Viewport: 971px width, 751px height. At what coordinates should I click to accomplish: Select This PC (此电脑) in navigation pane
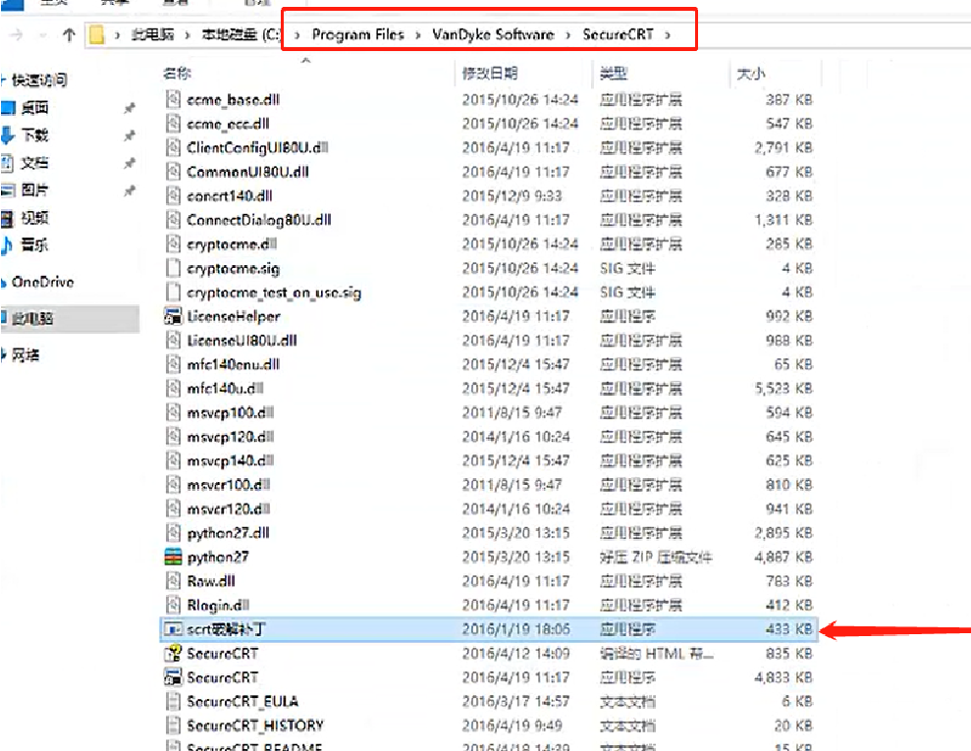tap(32, 318)
